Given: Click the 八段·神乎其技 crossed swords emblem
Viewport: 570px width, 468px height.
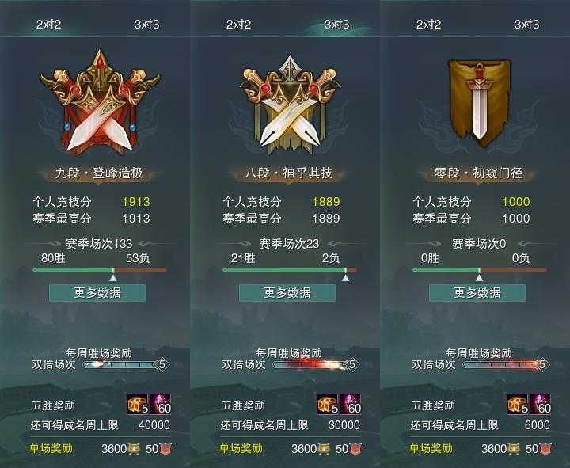Looking at the screenshot, I should coord(290,105).
